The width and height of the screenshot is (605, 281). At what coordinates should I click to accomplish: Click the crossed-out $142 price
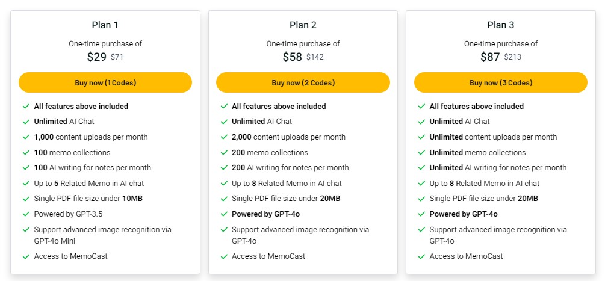point(315,57)
